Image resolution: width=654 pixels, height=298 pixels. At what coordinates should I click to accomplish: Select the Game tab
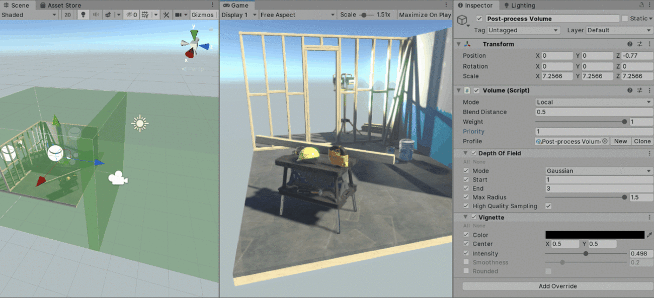coord(236,5)
